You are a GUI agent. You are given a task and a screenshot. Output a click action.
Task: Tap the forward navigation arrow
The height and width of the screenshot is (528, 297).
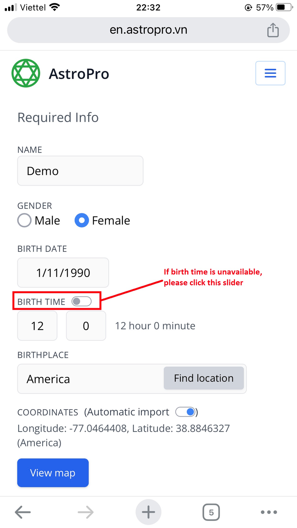pos(85,512)
